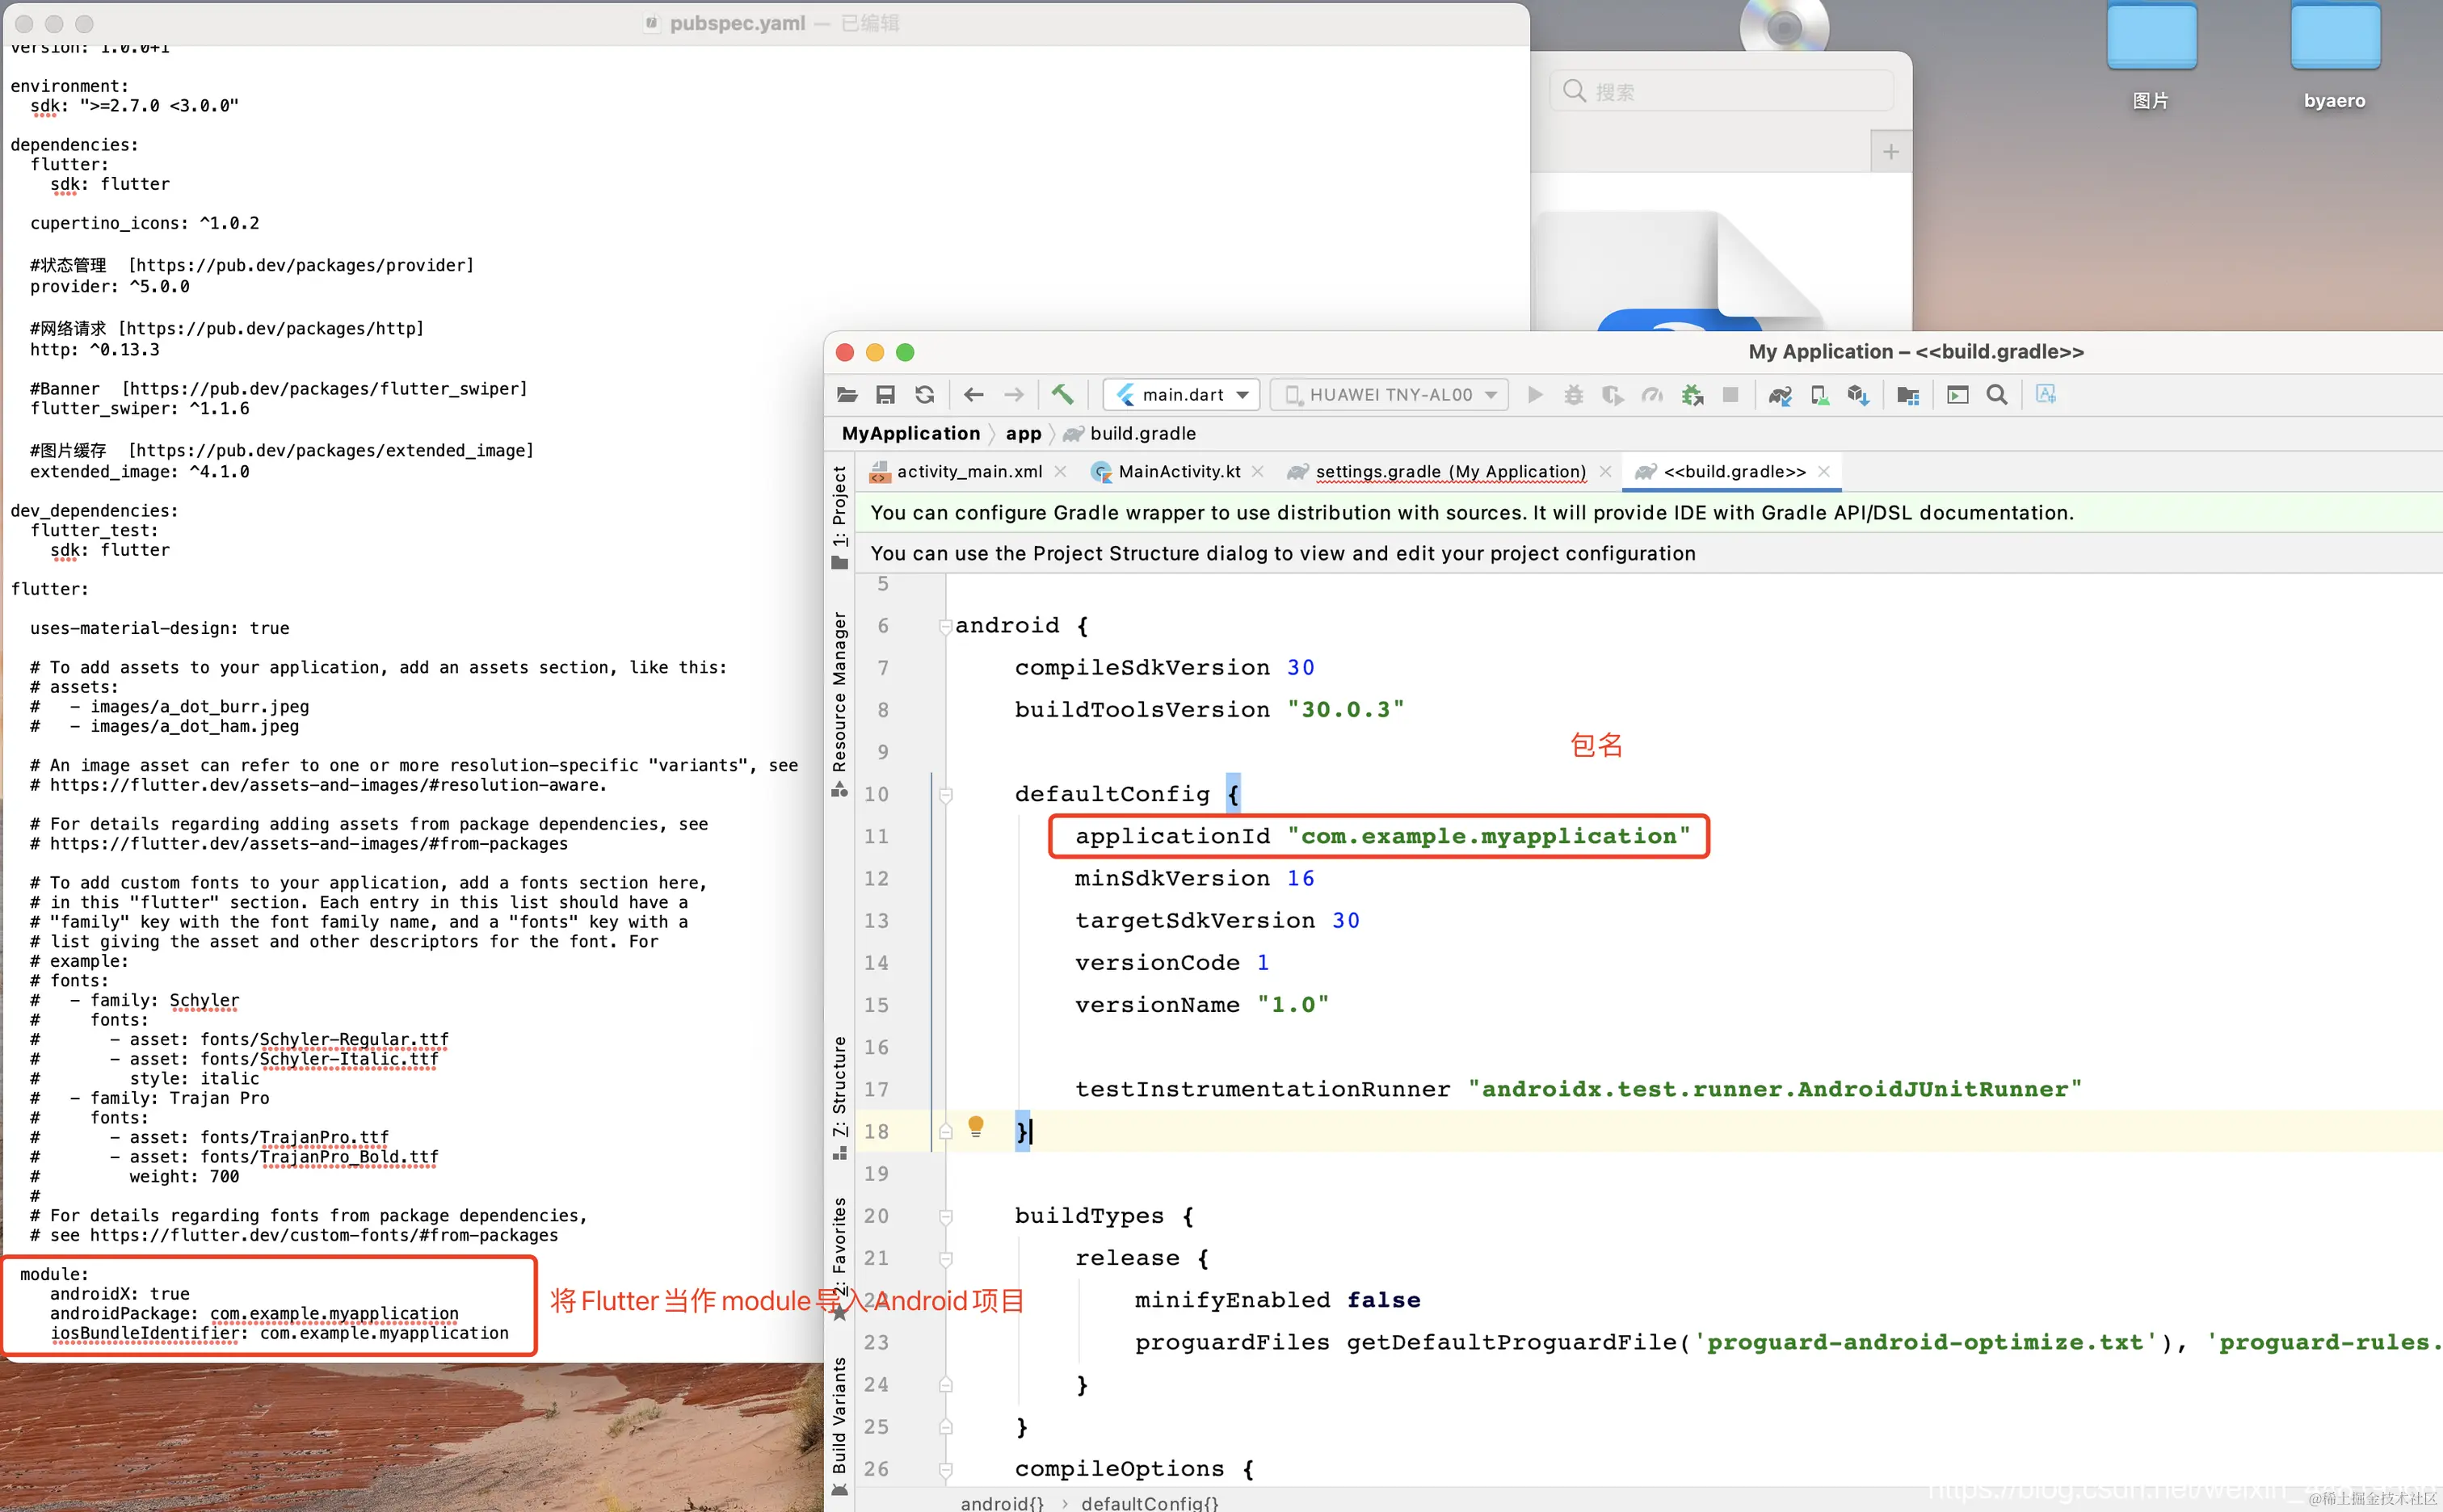The image size is (2443, 1512).
Task: Click the Open file toolbar icon
Action: 847,395
